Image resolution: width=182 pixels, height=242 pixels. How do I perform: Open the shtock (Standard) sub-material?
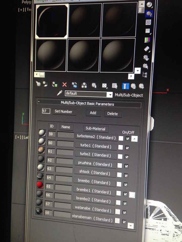[95, 173]
